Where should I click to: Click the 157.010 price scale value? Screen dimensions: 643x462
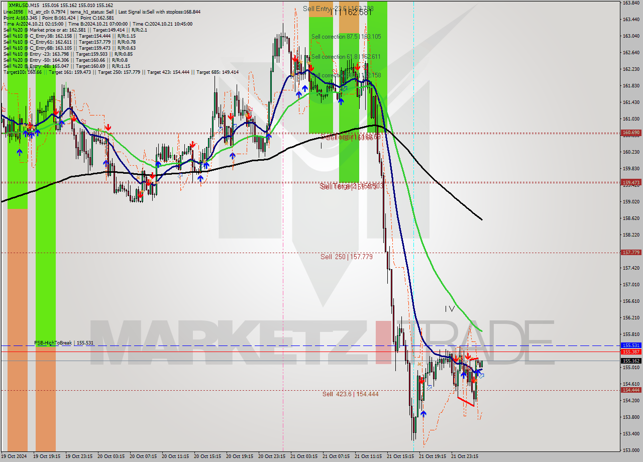tap(631, 285)
